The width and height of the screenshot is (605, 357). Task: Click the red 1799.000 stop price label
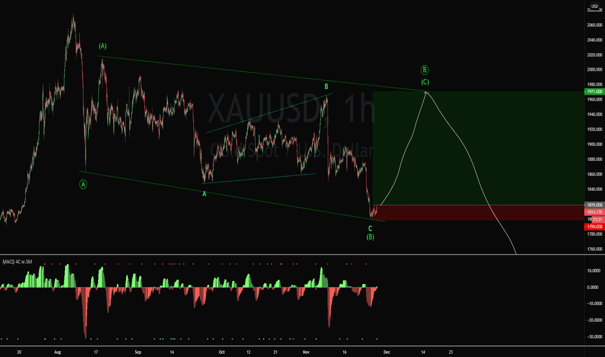[x=595, y=227]
